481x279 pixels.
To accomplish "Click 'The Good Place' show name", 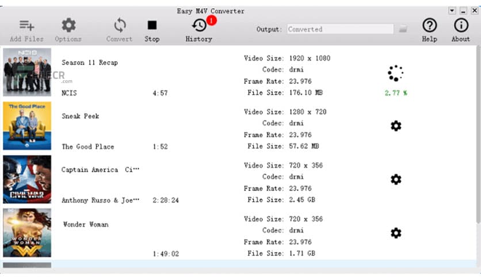I will (x=87, y=146).
